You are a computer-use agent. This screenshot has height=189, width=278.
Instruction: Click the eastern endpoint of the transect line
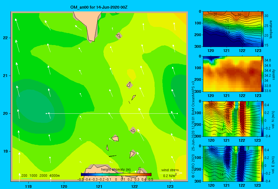[177, 113]
